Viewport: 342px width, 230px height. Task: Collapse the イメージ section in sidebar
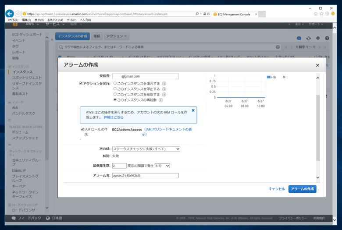[10, 102]
